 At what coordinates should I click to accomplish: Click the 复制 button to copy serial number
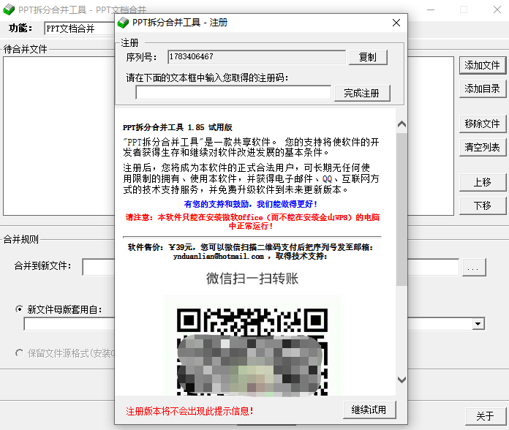click(x=368, y=58)
